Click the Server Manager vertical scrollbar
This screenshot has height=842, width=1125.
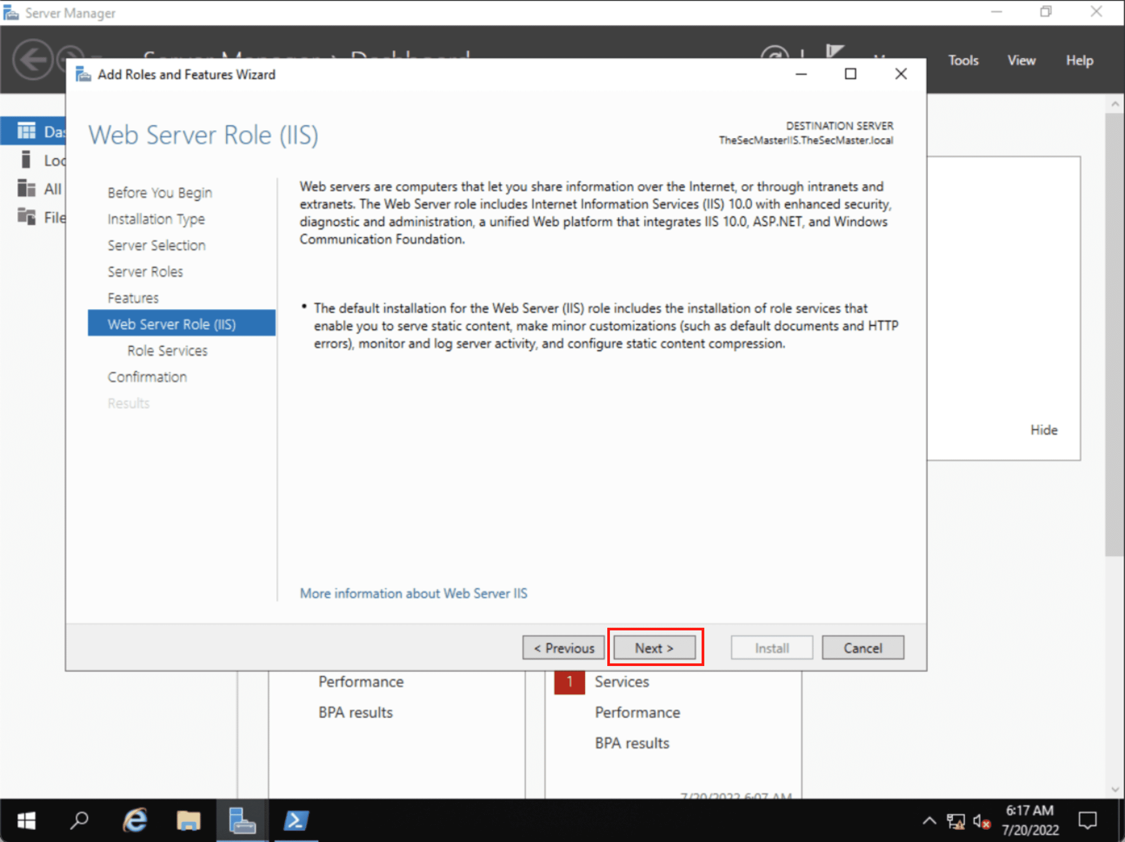point(1115,335)
